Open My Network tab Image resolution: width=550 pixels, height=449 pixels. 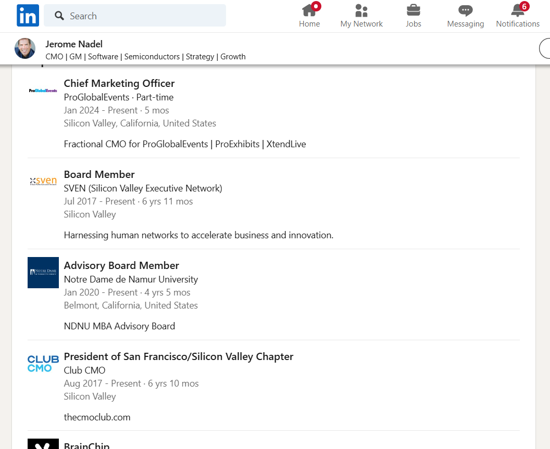coord(361,16)
